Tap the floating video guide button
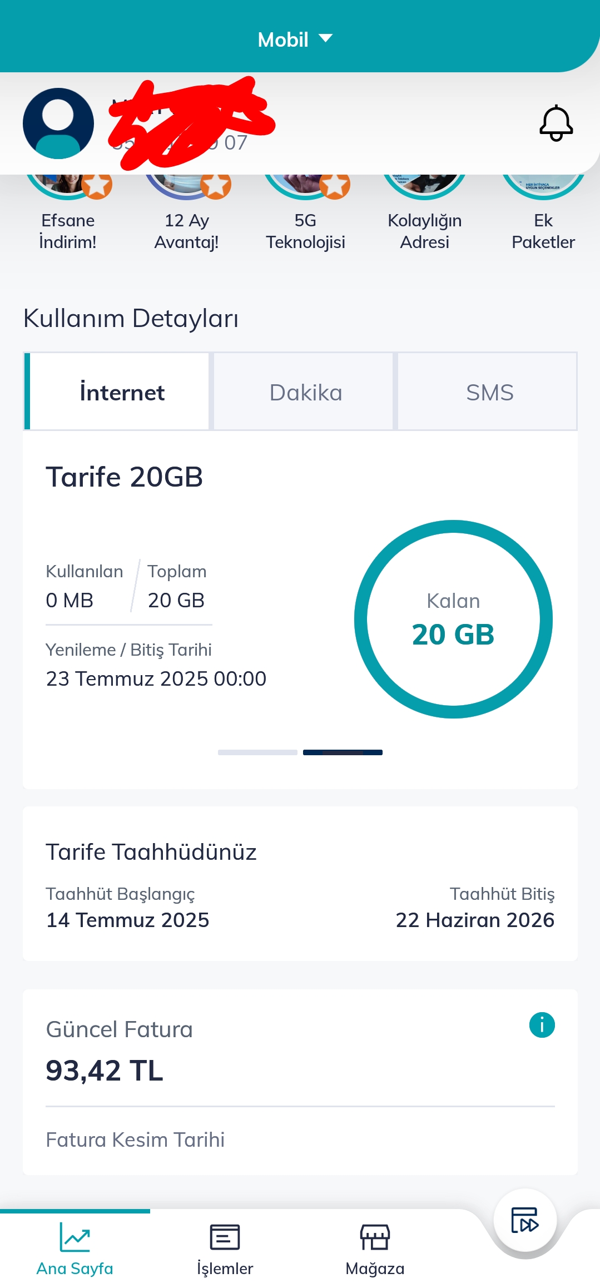600x1288 pixels. coord(525,1220)
